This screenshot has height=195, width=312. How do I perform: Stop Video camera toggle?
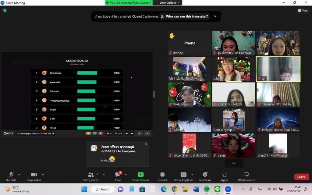[34, 176]
